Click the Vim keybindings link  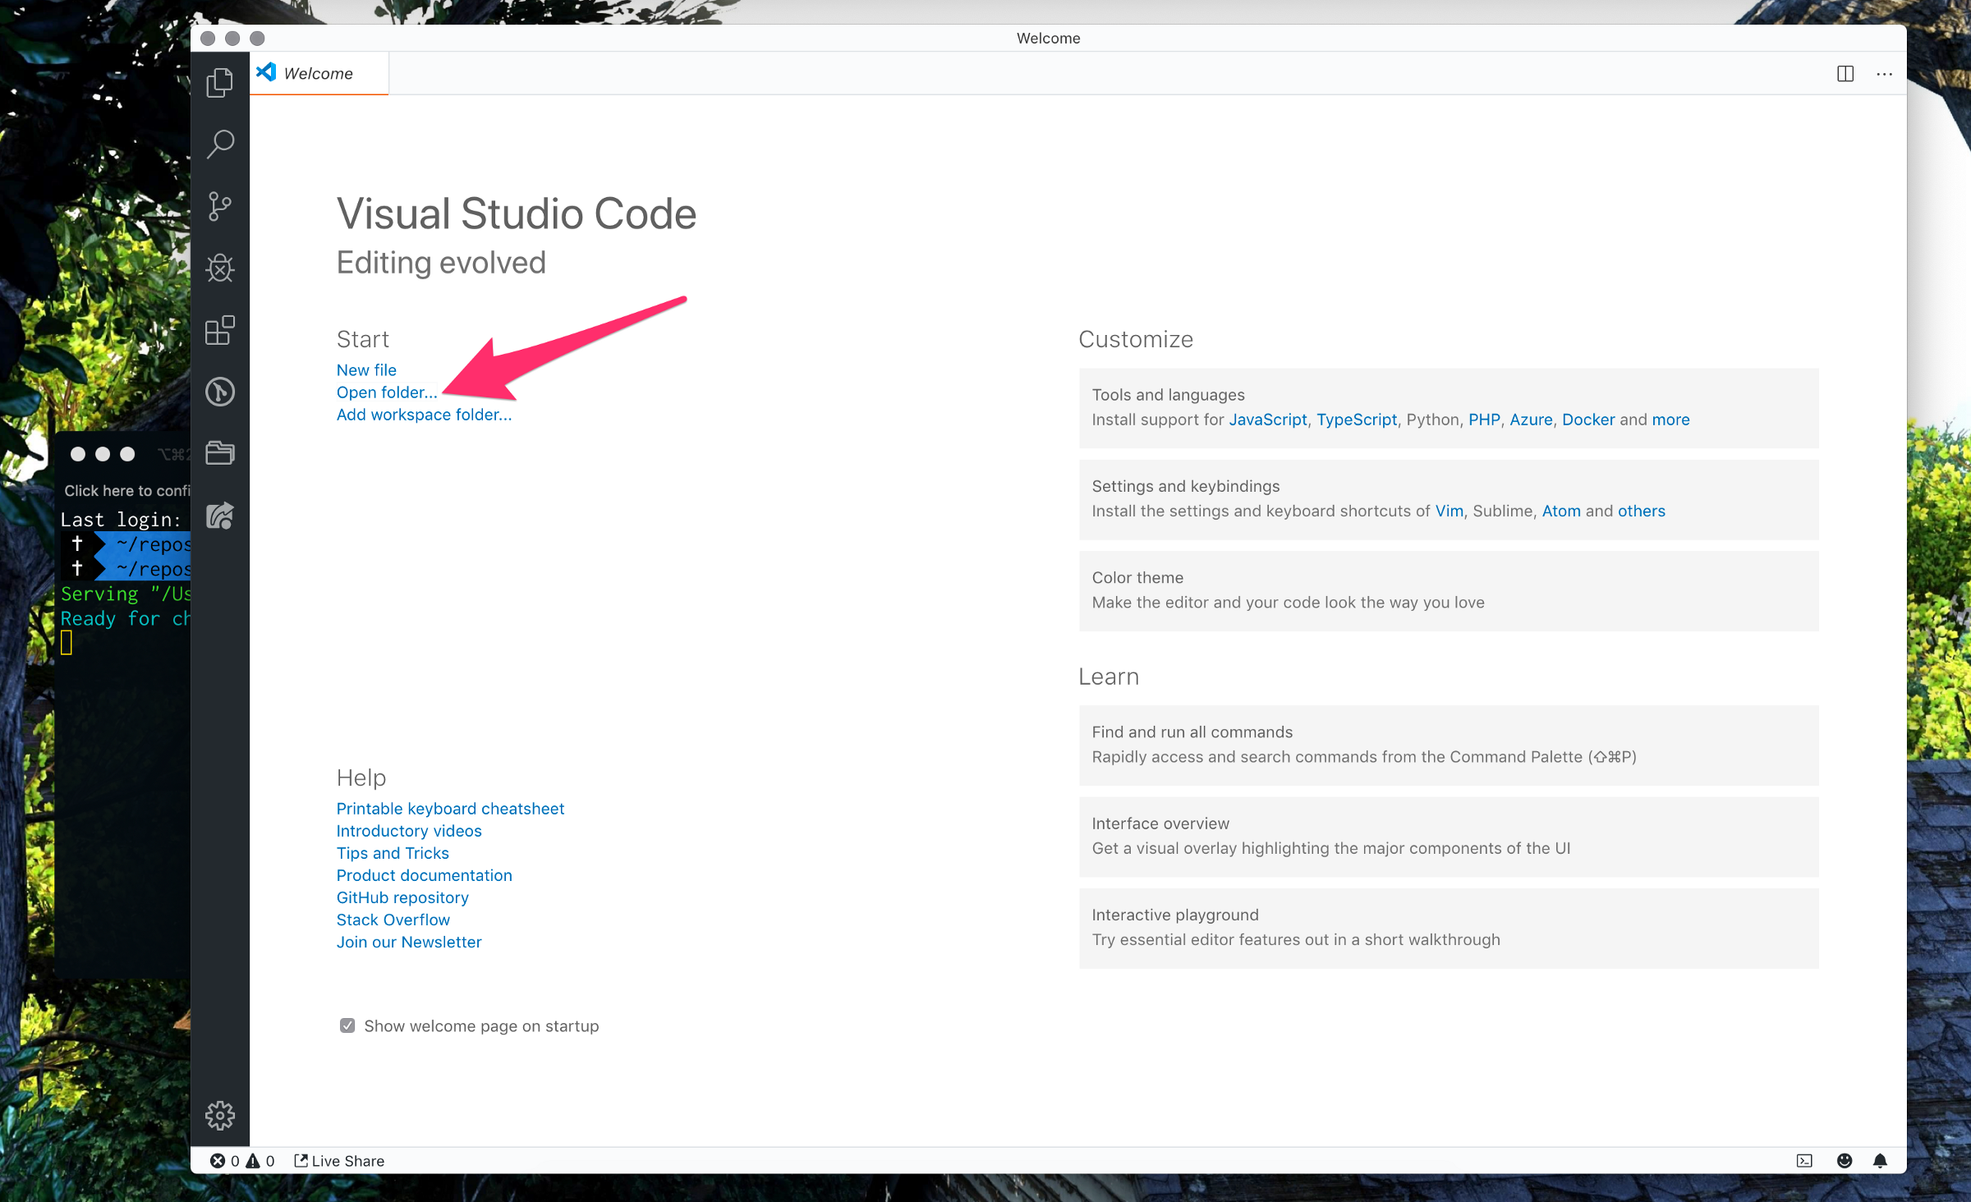point(1449,510)
